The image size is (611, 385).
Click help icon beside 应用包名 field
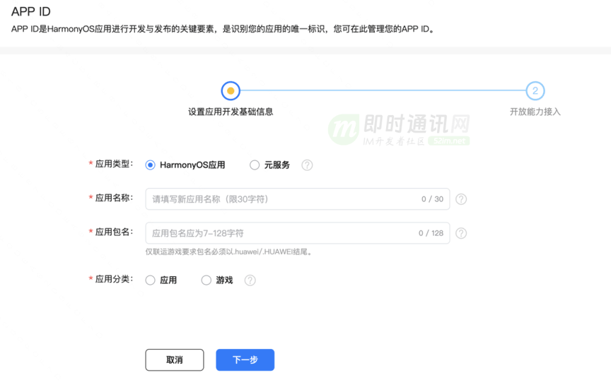[461, 233]
